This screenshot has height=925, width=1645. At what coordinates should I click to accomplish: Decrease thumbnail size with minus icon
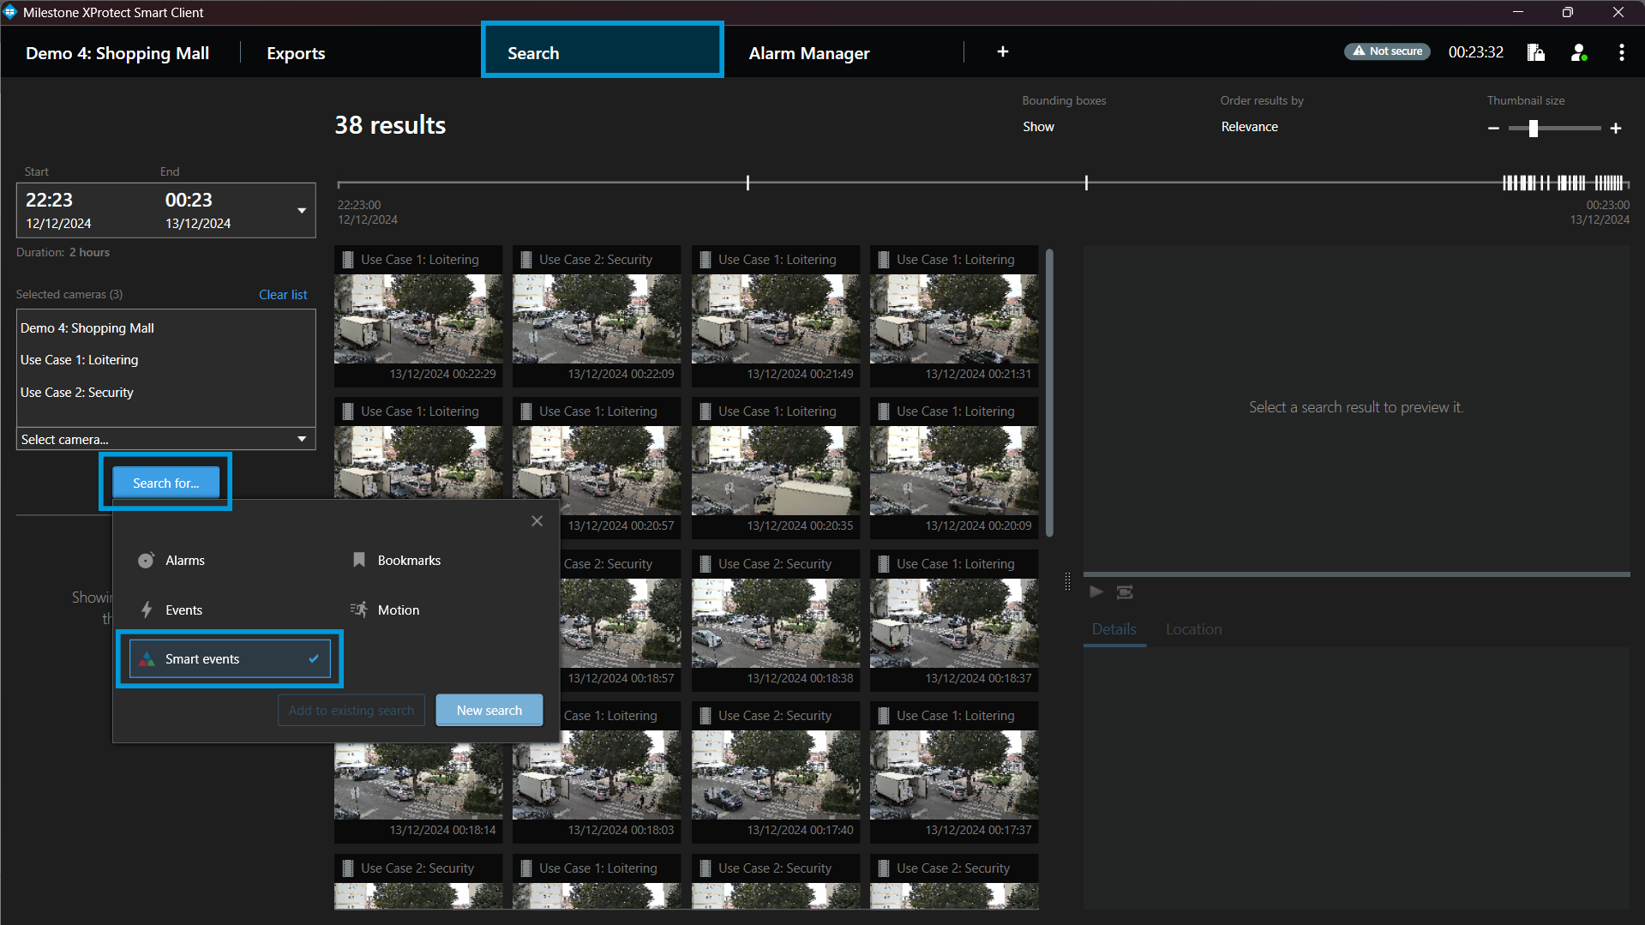pyautogui.click(x=1493, y=129)
